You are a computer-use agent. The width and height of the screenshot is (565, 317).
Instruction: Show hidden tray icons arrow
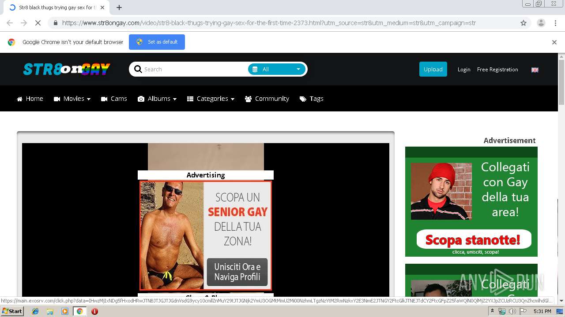[492, 311]
